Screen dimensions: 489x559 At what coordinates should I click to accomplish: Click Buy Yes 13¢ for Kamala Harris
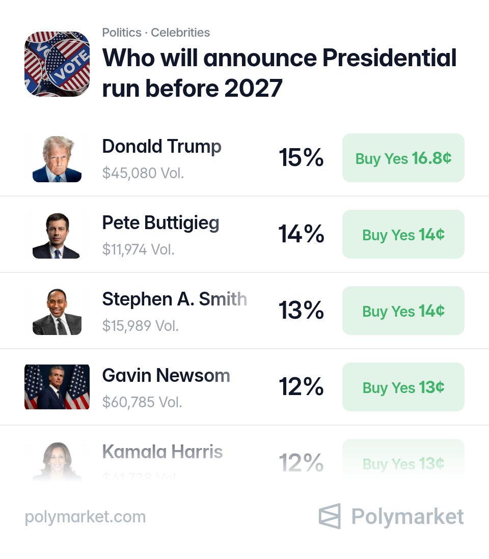click(x=403, y=460)
